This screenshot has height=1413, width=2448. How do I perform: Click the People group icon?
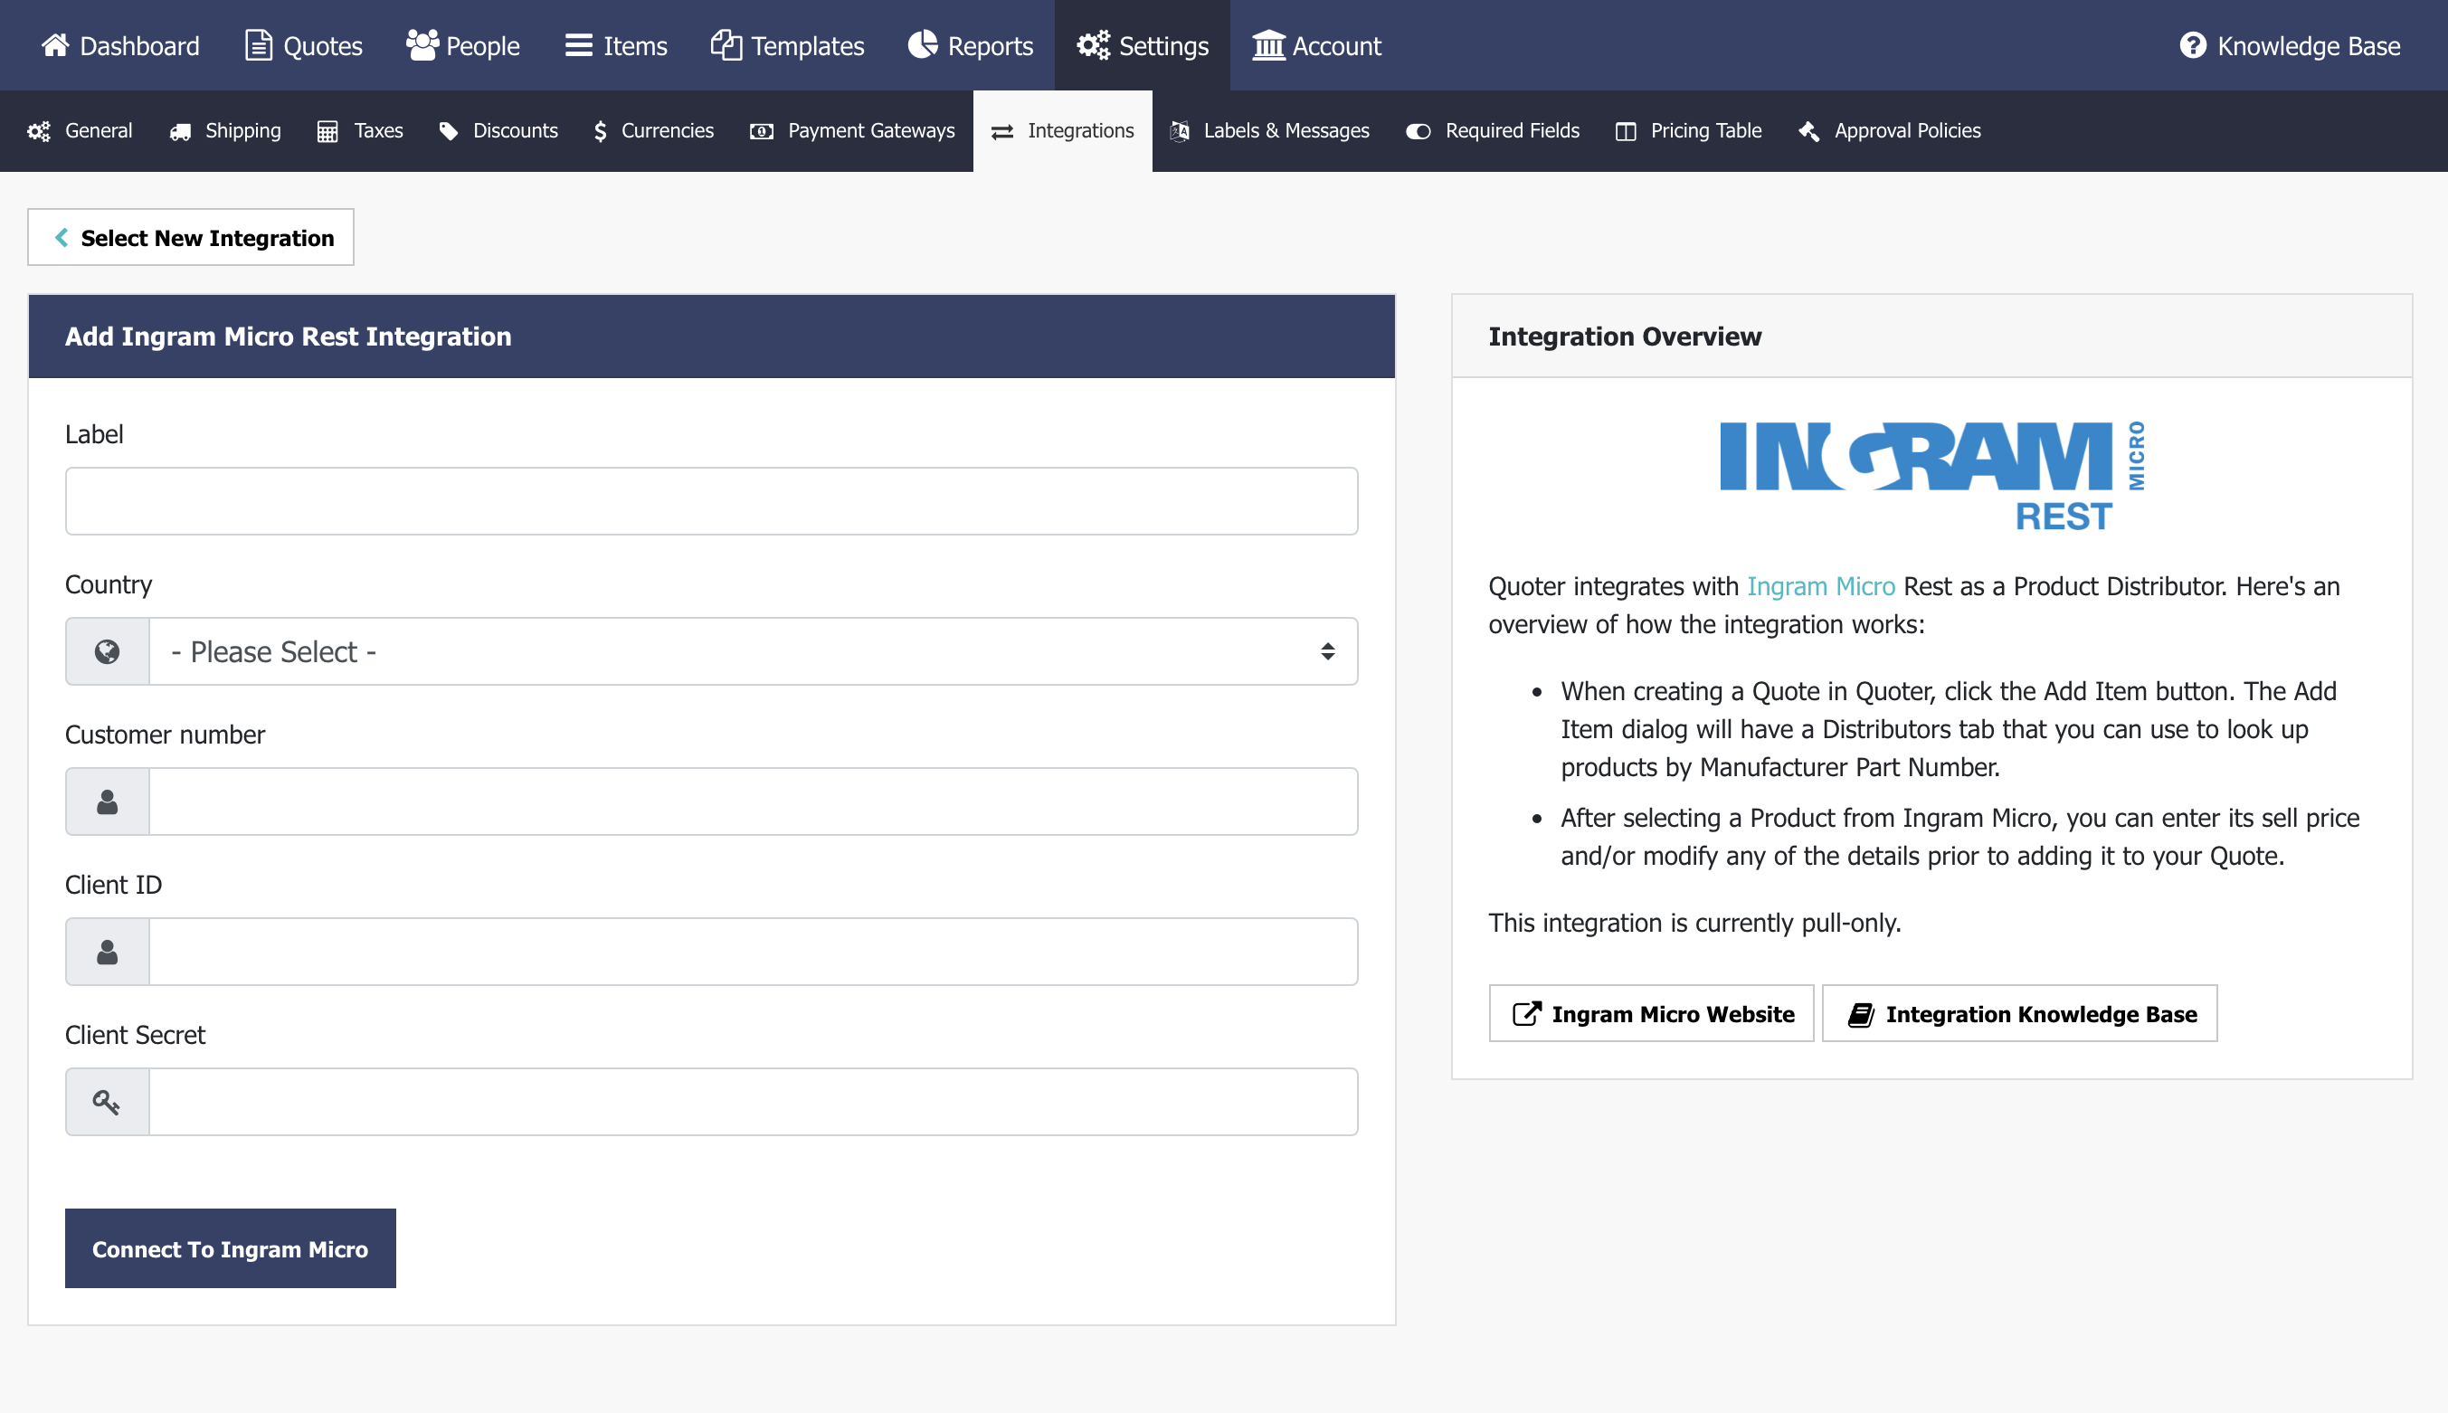point(422,44)
